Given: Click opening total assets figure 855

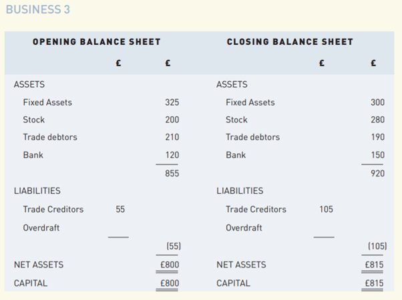Looking at the screenshot, I should (x=172, y=174).
